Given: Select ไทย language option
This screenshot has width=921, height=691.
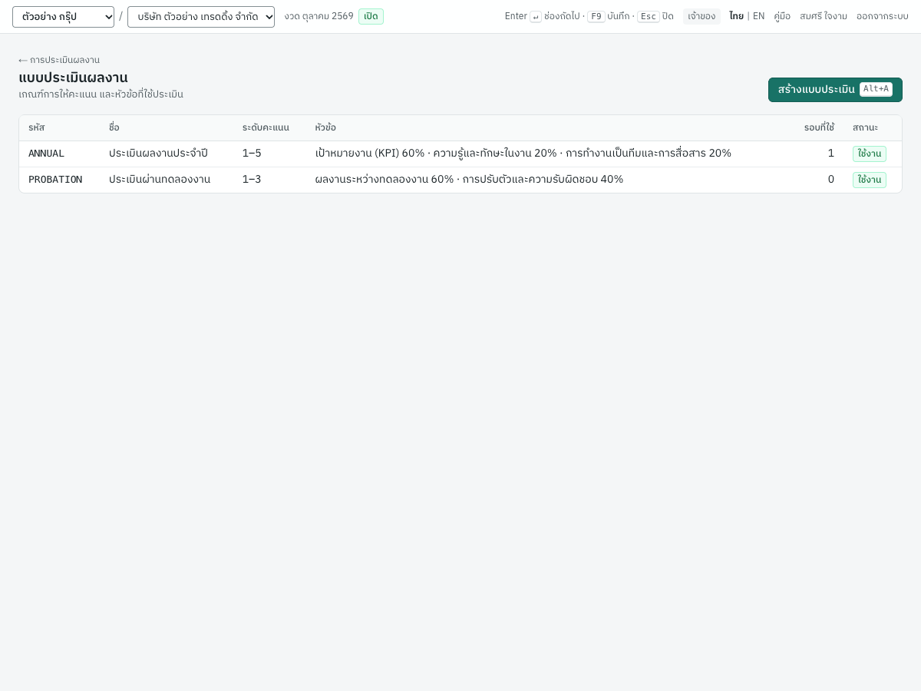Looking at the screenshot, I should click(x=736, y=16).
